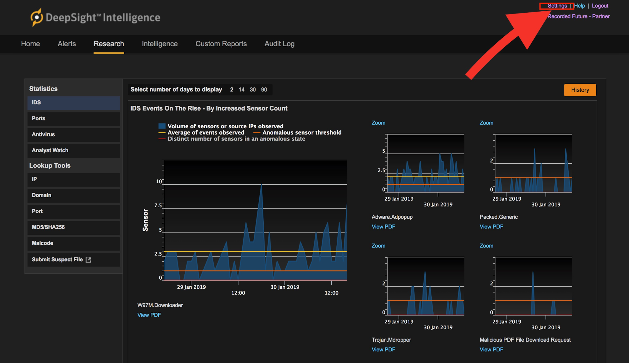Image resolution: width=629 pixels, height=363 pixels.
Task: Display 2 days of data
Action: pos(232,90)
